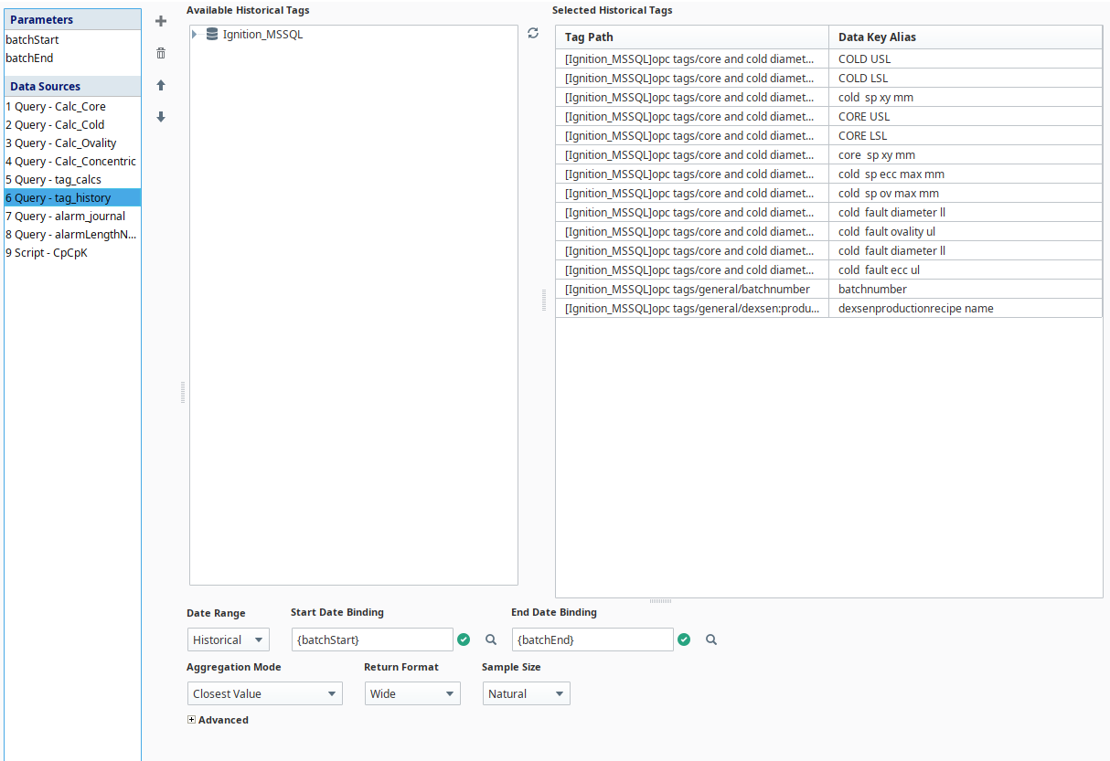Select the cold sp ov max mm alias
The image size is (1110, 761).
point(966,193)
